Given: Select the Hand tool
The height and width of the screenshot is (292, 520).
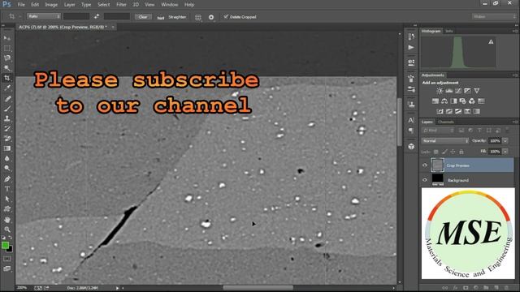Looking at the screenshot, I should coord(7,220).
